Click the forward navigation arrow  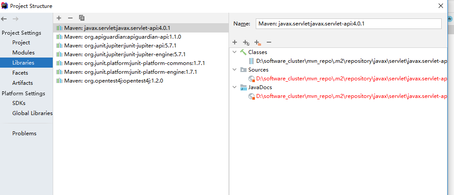point(16,19)
